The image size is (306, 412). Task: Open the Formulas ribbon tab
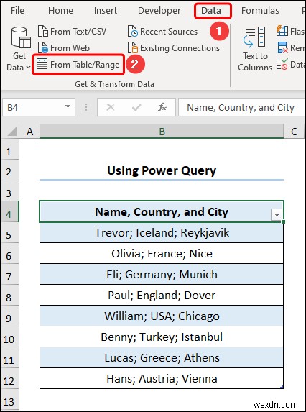[x=260, y=11]
